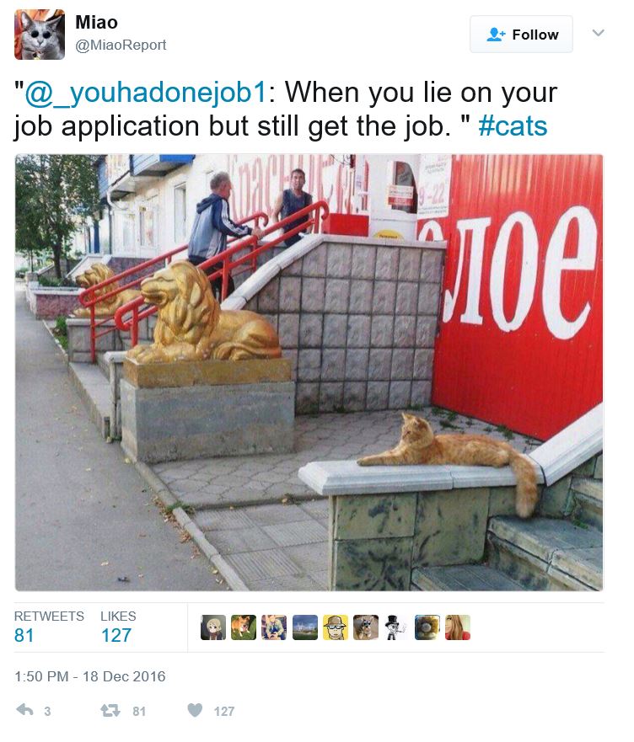The width and height of the screenshot is (634, 742).
Task: Open the tweet's cat and lion photo
Action: 309,372
